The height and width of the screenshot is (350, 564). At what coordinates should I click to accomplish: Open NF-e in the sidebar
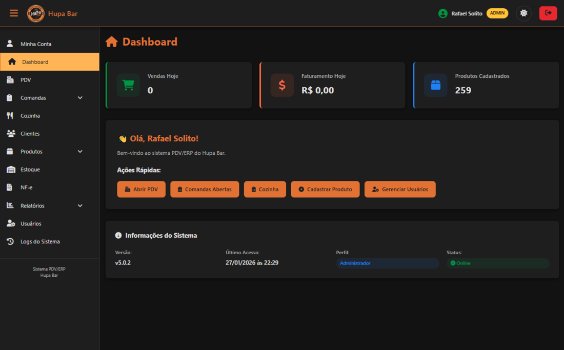tap(50, 188)
